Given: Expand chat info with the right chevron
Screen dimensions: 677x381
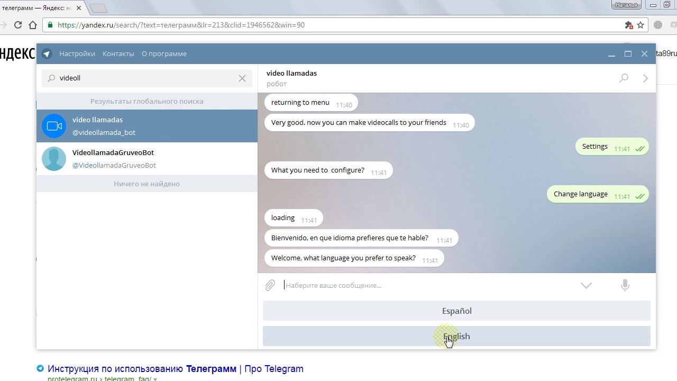Looking at the screenshot, I should click(645, 78).
